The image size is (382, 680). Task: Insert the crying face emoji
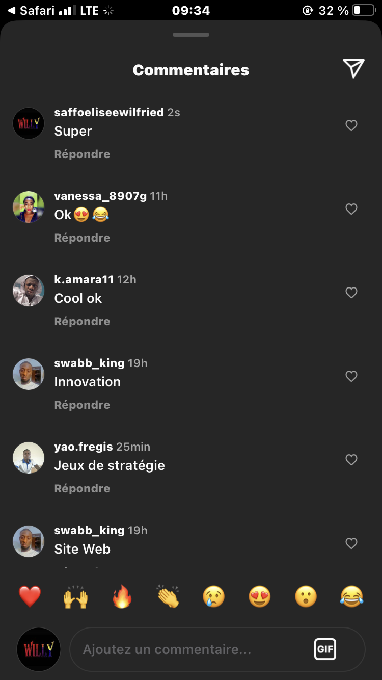pyautogui.click(x=214, y=596)
